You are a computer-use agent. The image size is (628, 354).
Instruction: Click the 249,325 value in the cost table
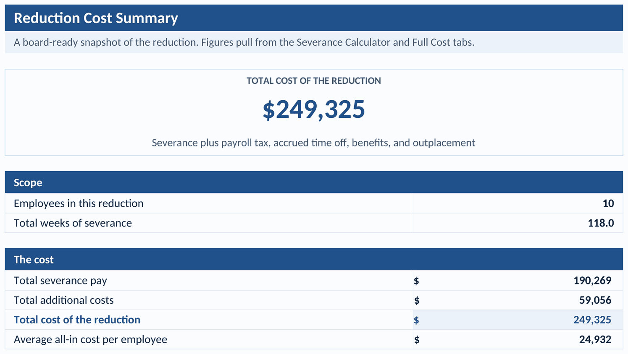point(592,320)
